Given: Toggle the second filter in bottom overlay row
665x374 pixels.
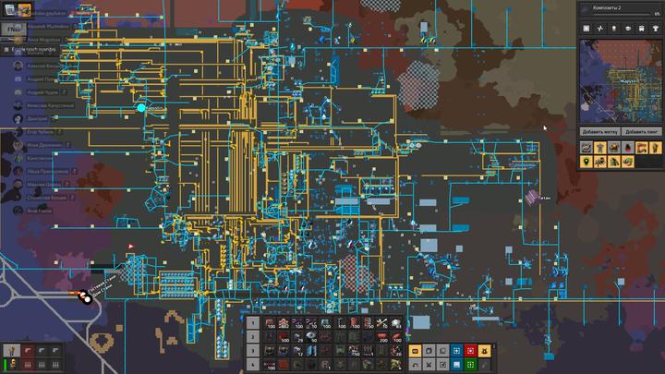Looking at the screenshot, I should click(x=599, y=161).
